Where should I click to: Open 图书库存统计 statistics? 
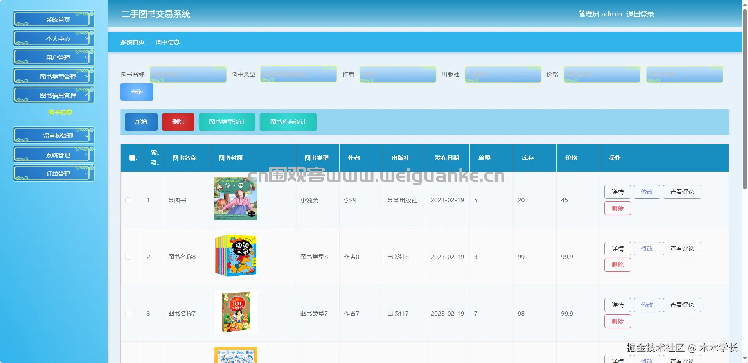[288, 122]
